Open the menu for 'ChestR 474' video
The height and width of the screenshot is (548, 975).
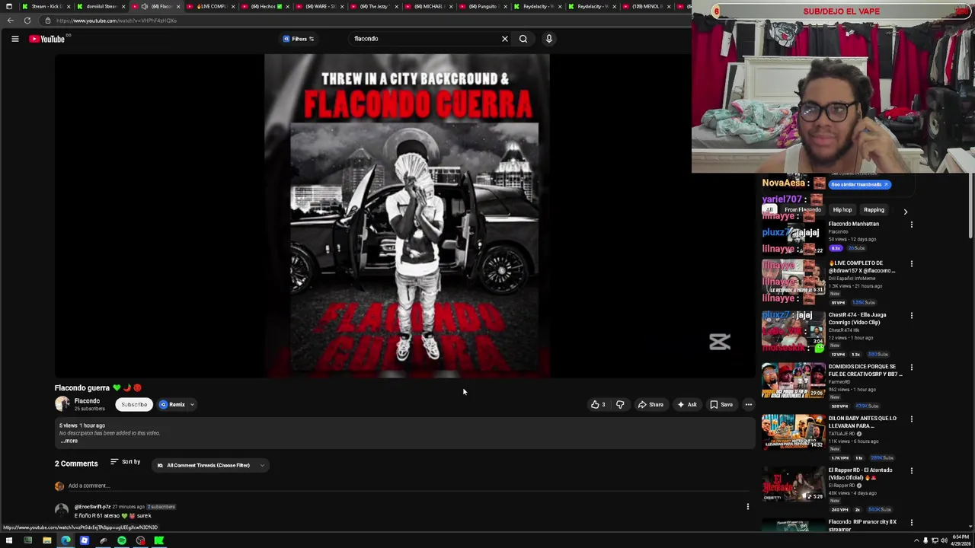coord(911,316)
